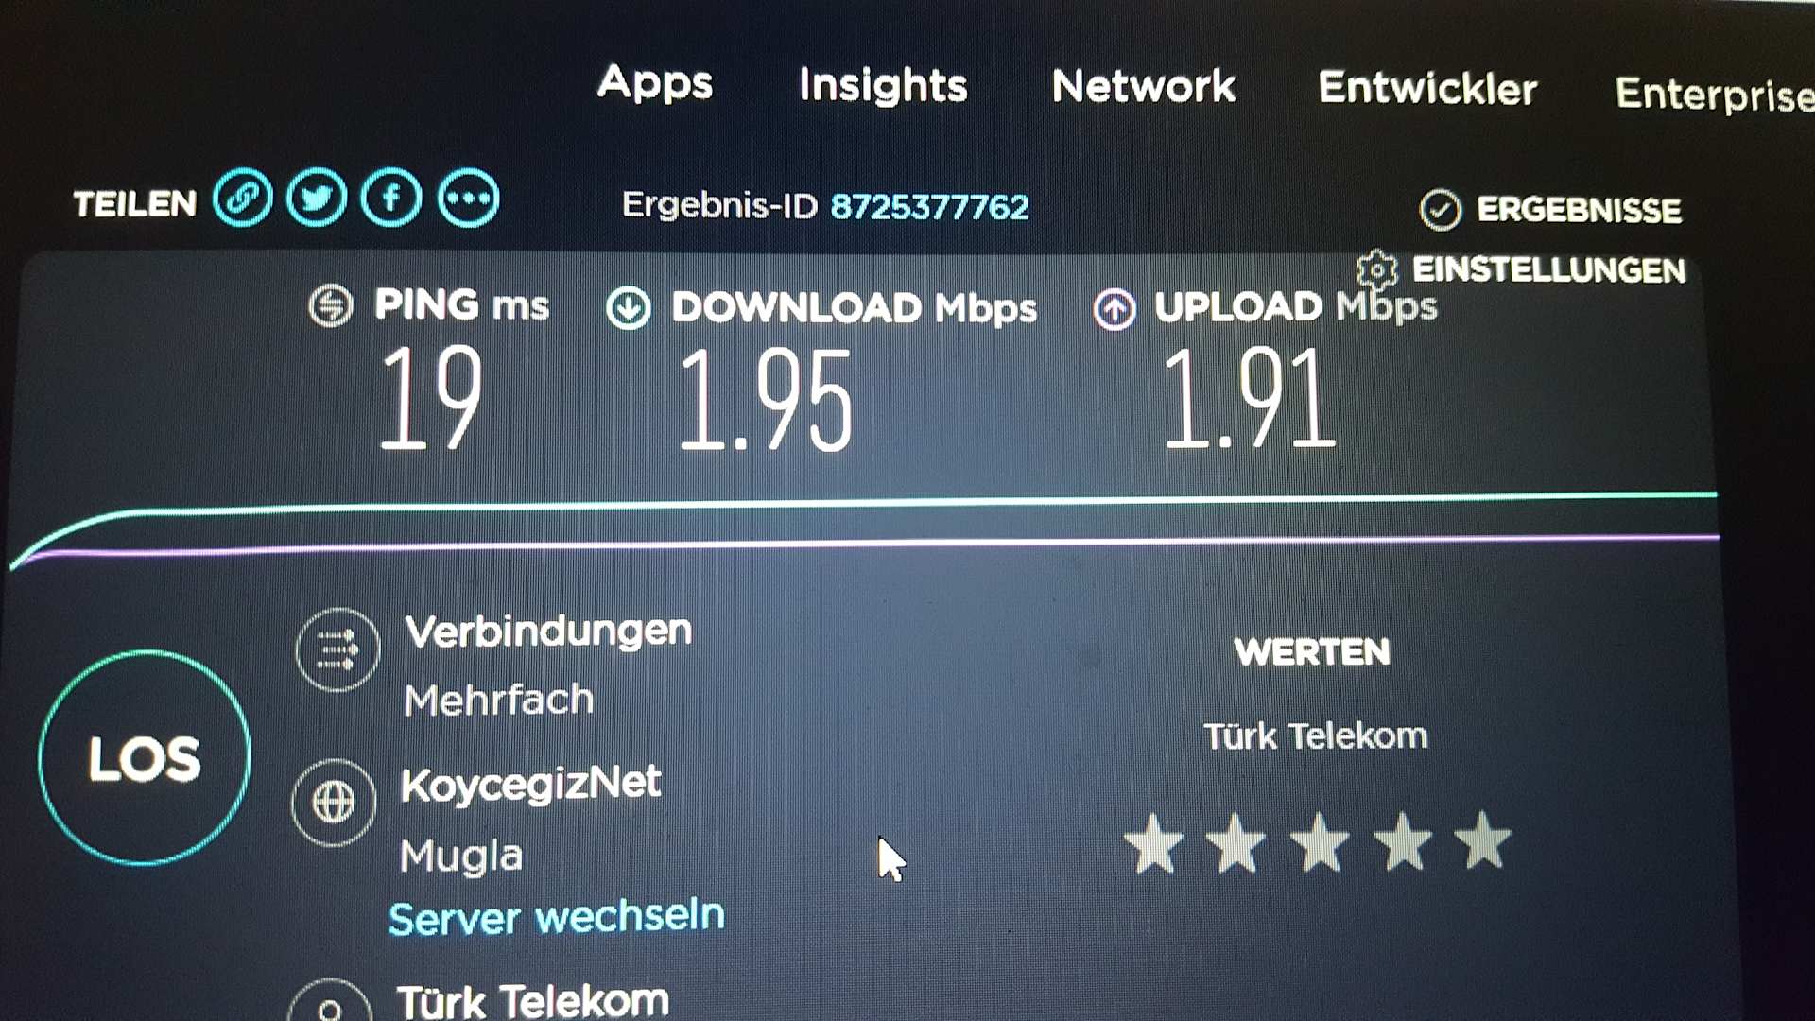Viewport: 1815px width, 1021px height.
Task: Start test with LOS button
Action: (145, 757)
